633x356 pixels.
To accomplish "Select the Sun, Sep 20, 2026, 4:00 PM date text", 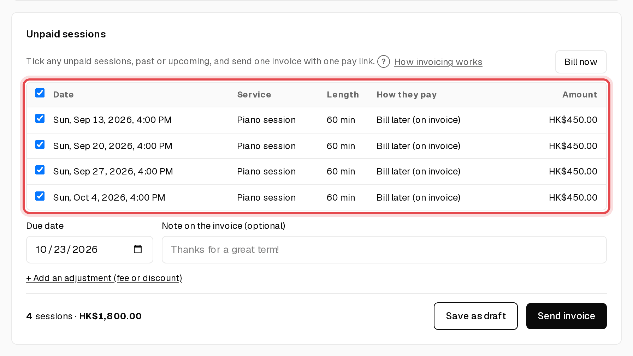I will click(113, 146).
